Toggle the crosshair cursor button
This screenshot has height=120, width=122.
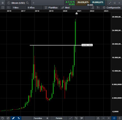click(x=114, y=118)
